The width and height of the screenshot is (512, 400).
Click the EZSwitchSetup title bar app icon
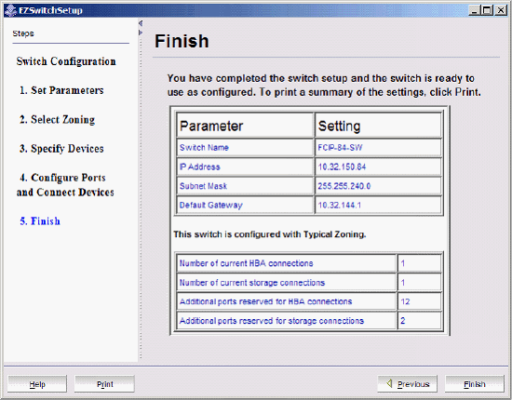(10, 10)
